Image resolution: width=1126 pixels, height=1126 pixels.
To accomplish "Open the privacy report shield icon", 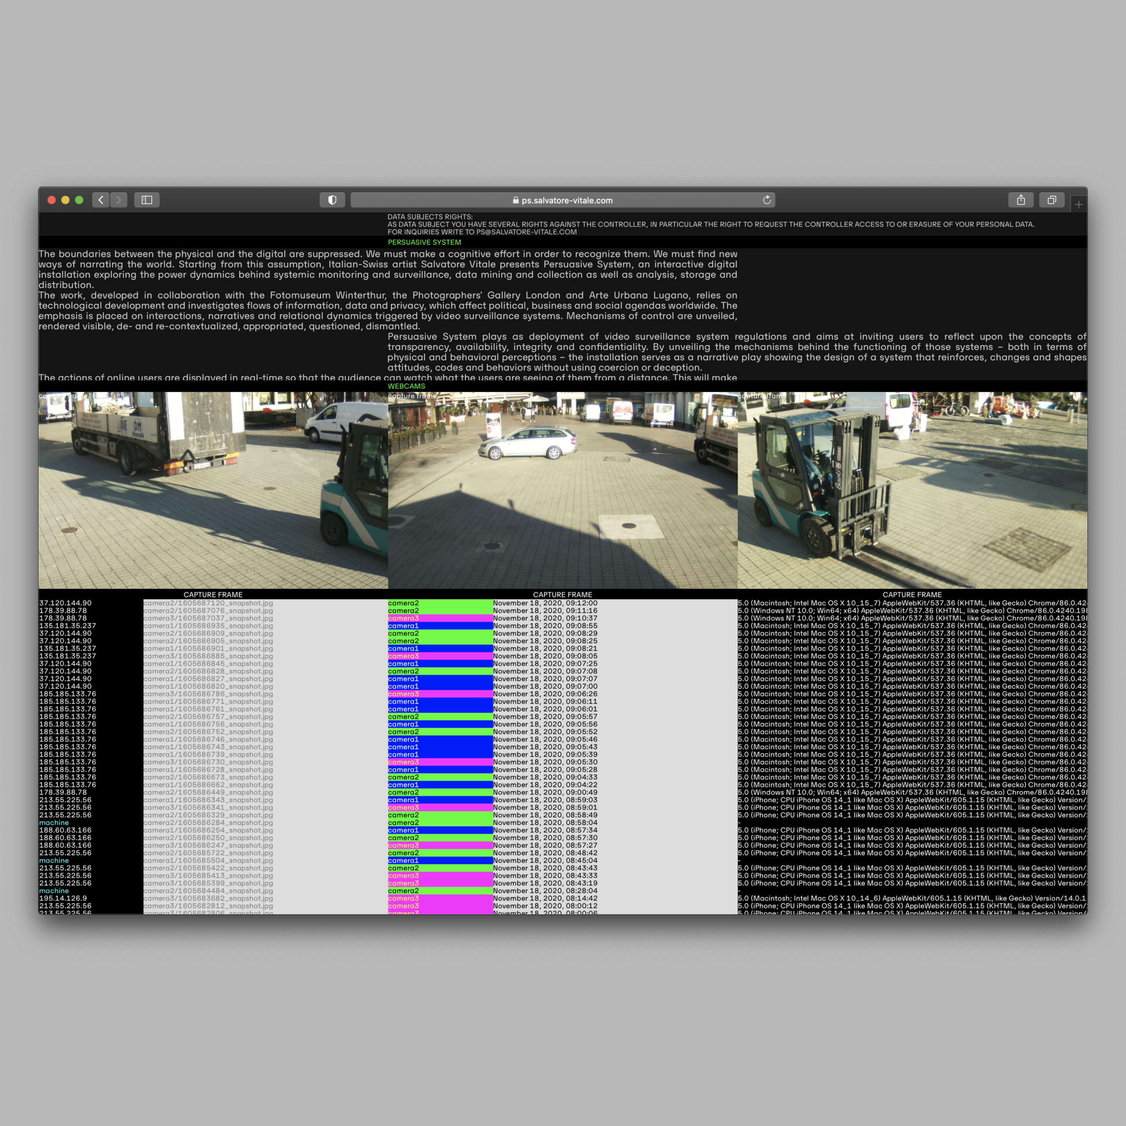I will 332,200.
